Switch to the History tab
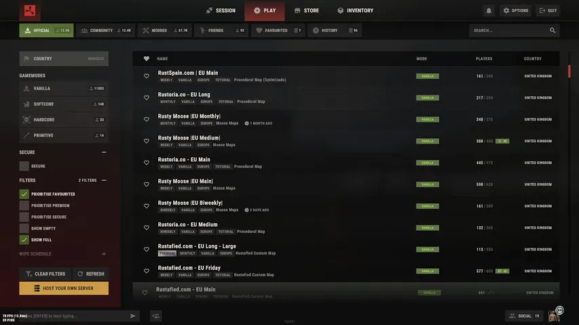 [335, 30]
